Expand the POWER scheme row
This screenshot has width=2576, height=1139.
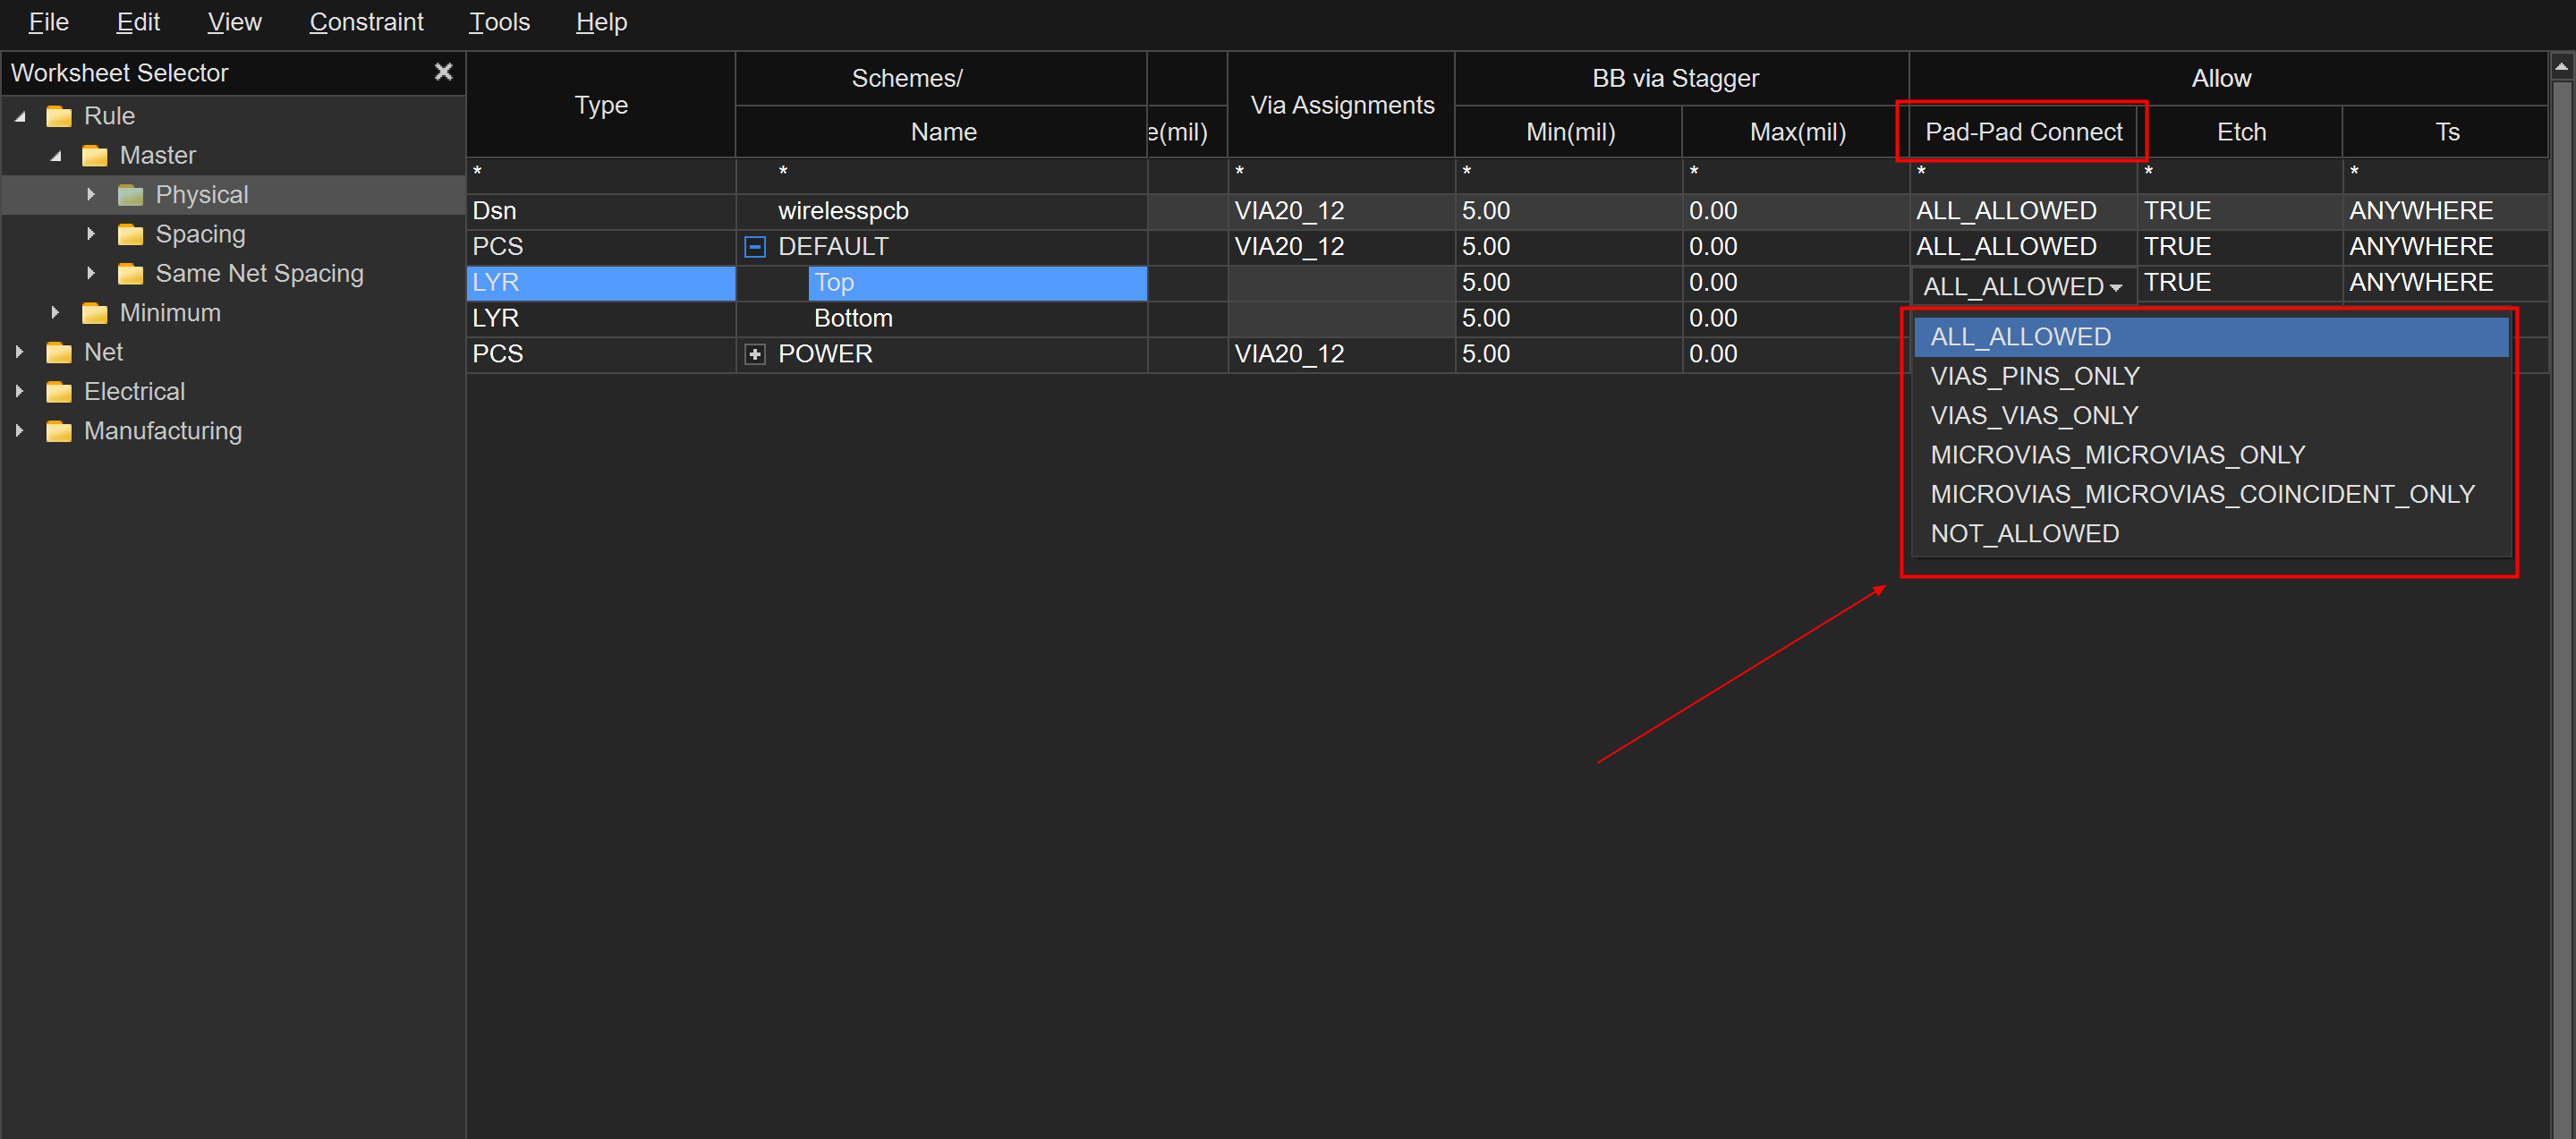(x=755, y=354)
